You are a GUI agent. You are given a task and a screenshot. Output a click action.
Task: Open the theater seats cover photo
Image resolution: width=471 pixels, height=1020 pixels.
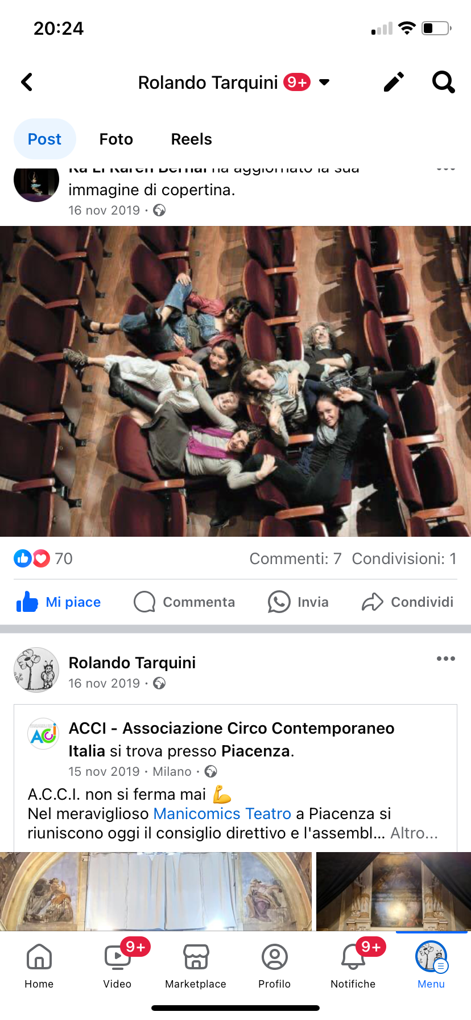(x=235, y=381)
